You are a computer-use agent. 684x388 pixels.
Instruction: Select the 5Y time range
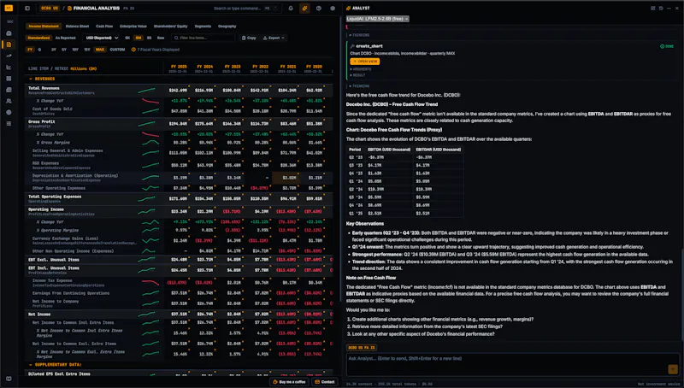[x=64, y=50]
